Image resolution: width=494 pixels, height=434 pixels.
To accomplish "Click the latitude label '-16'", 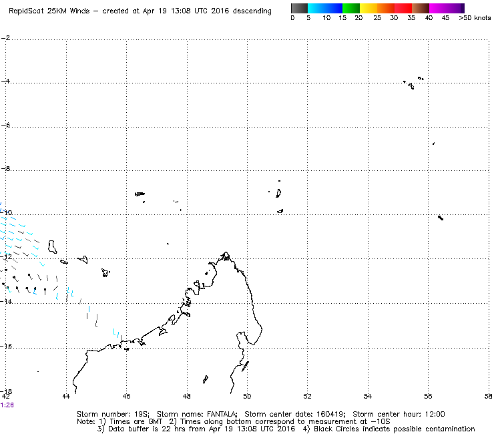I will [x=6, y=346].
